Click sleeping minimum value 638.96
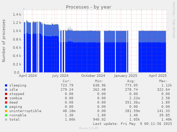 (99, 85)
